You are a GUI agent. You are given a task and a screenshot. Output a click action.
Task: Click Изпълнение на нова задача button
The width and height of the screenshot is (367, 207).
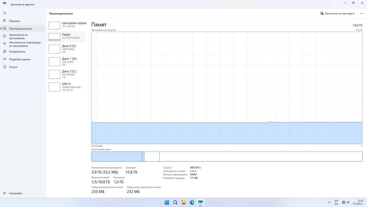[337, 14]
